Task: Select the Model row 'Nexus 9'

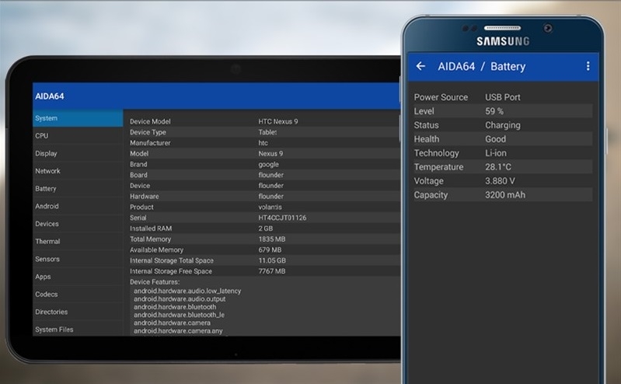Action: point(264,154)
